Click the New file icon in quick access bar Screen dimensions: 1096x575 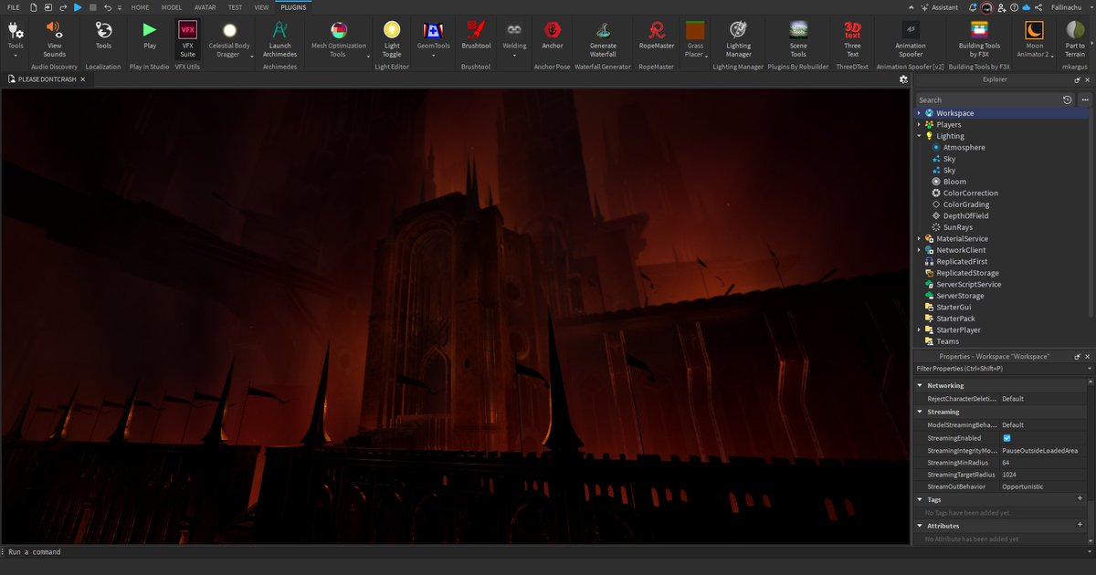click(x=34, y=6)
